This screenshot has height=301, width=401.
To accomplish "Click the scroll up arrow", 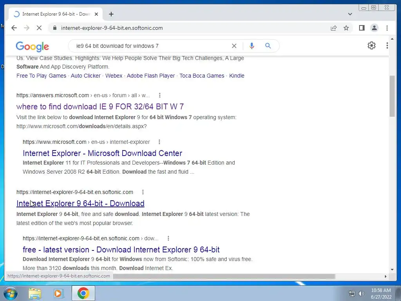I will [392, 39].
